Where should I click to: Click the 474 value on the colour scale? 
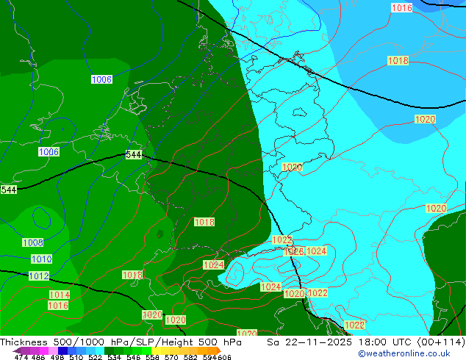coord(21,357)
